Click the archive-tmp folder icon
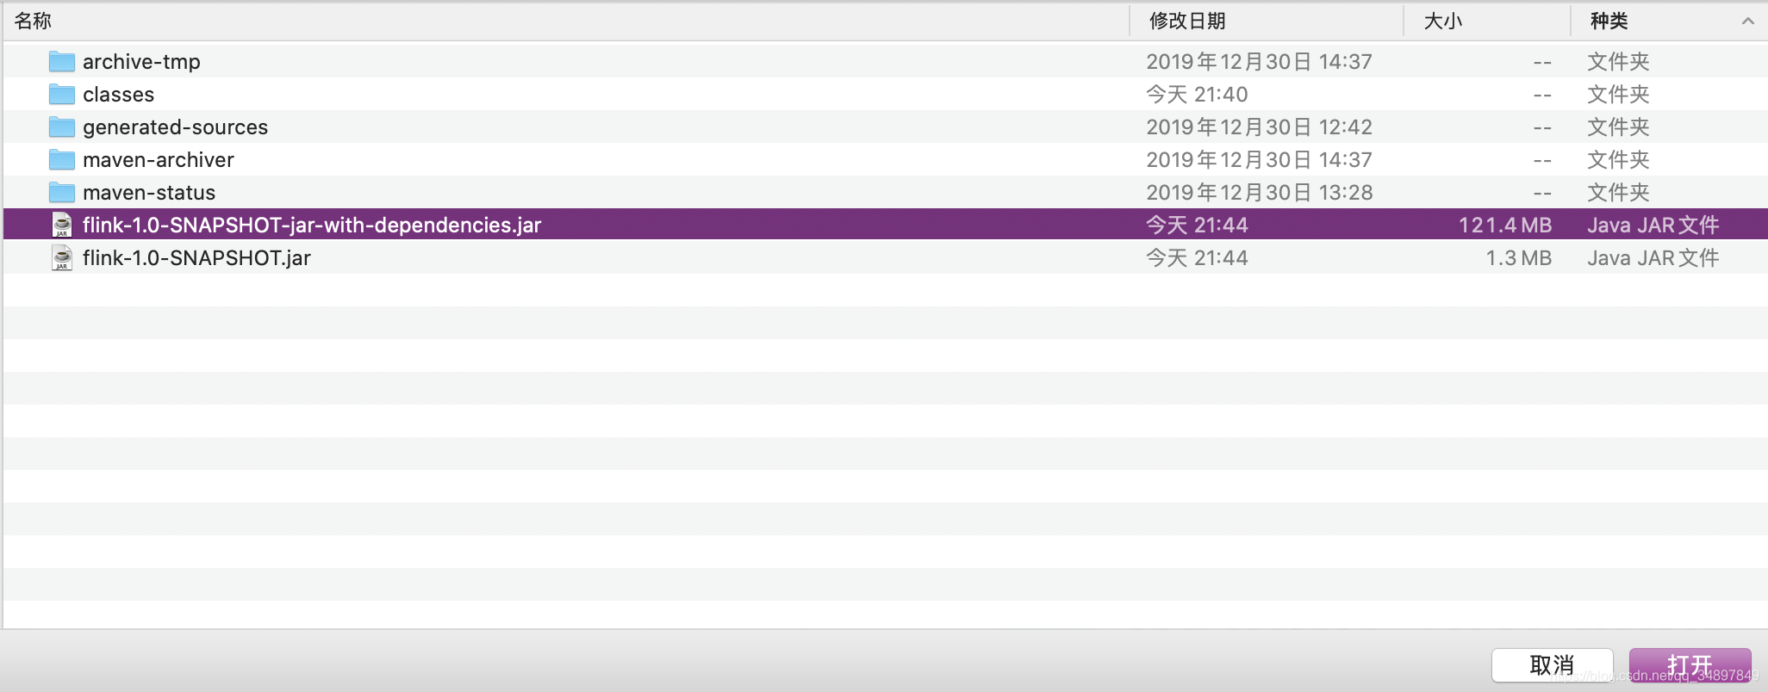The height and width of the screenshot is (692, 1768). (x=62, y=61)
